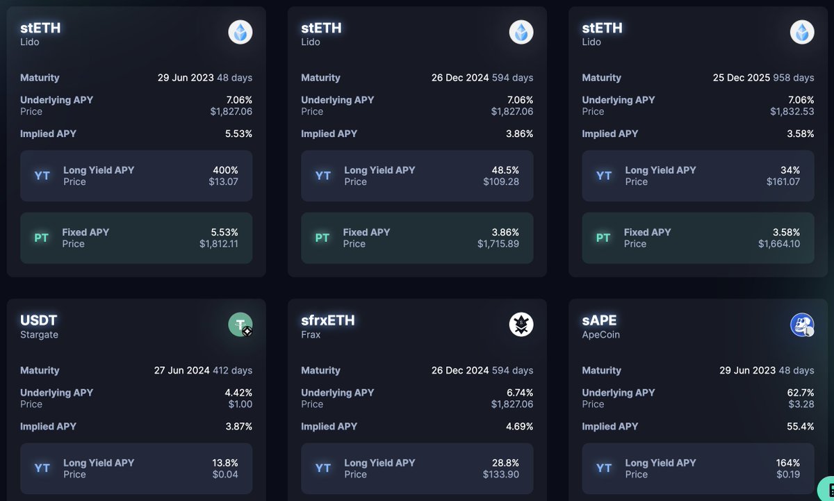
Task: Click the PT badge on the 26 Dec 2024 stETH card
Action: click(322, 238)
